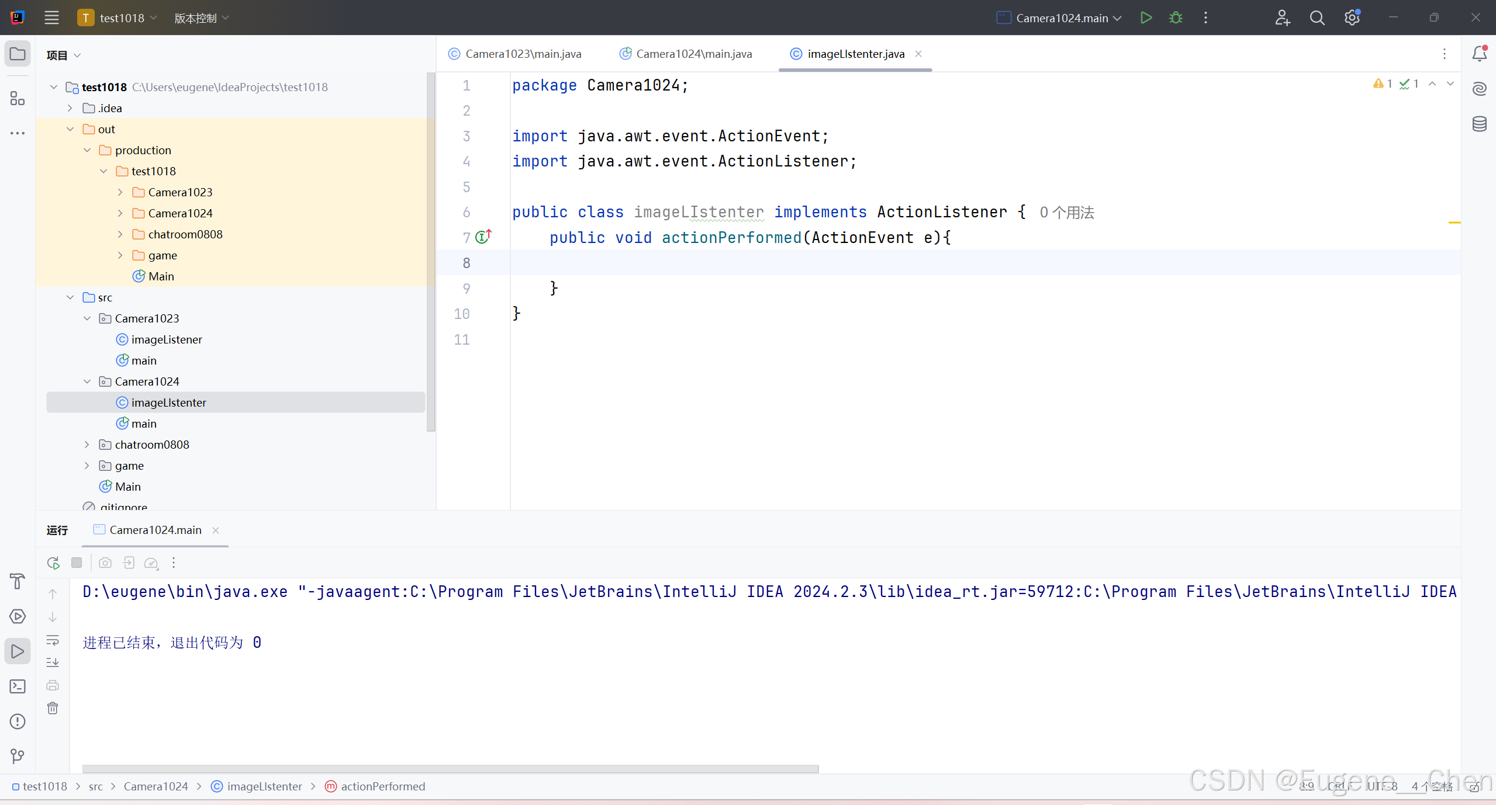Switch to the Camera1023\main.java tab

click(x=515, y=54)
